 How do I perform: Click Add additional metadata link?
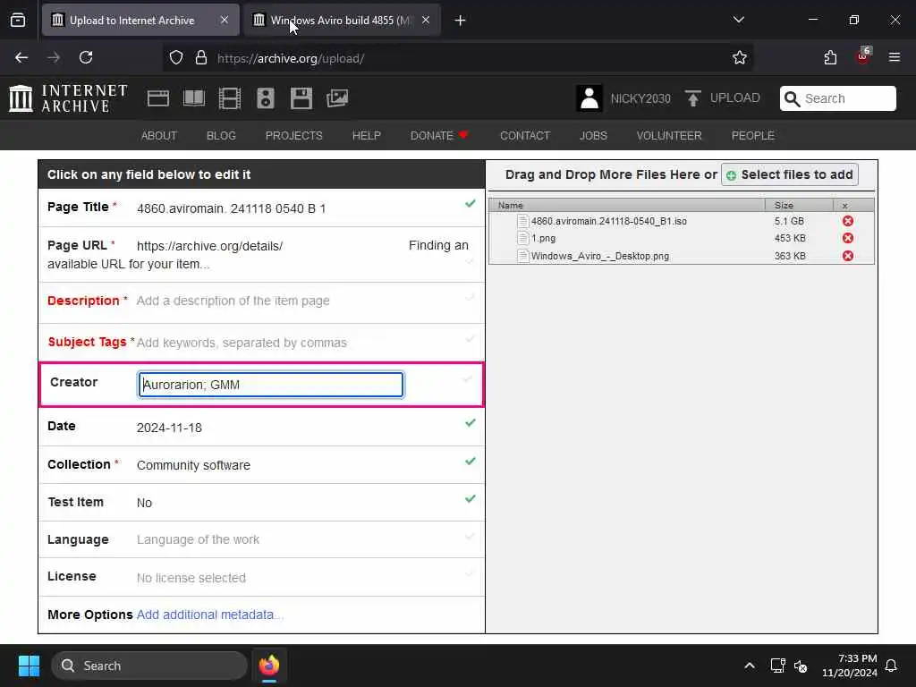coord(209,615)
